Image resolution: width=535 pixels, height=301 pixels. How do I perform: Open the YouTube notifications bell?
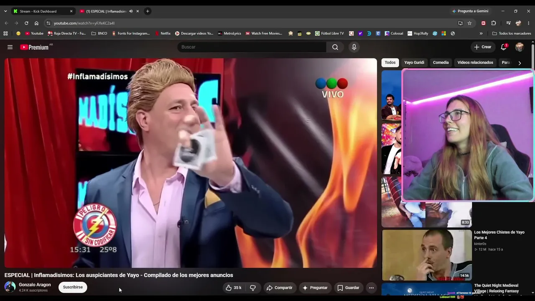click(x=504, y=47)
